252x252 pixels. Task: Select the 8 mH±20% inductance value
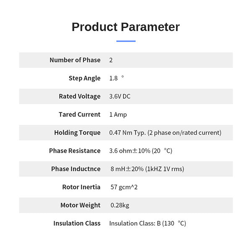tap(147, 169)
